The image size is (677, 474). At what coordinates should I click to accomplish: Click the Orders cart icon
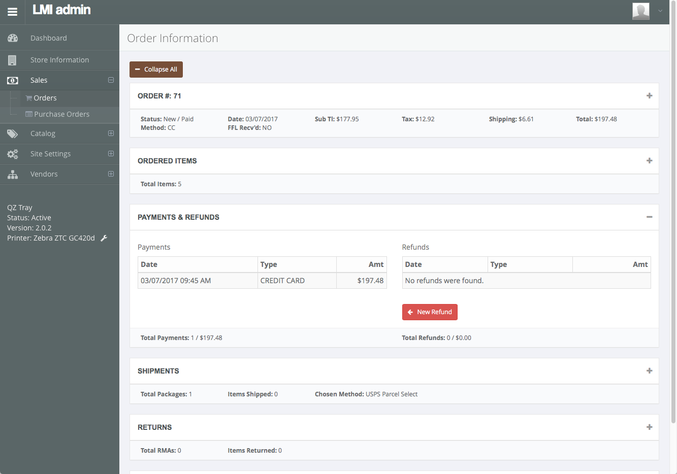(29, 98)
